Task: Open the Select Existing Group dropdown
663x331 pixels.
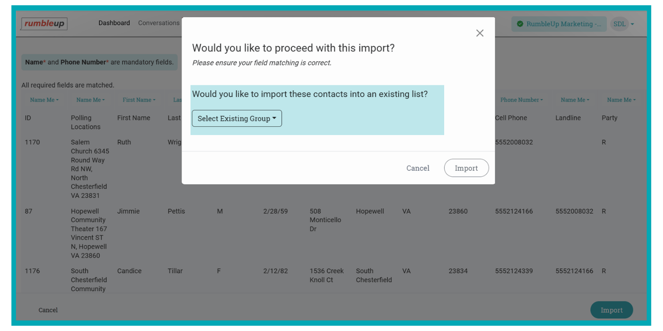Action: [236, 118]
